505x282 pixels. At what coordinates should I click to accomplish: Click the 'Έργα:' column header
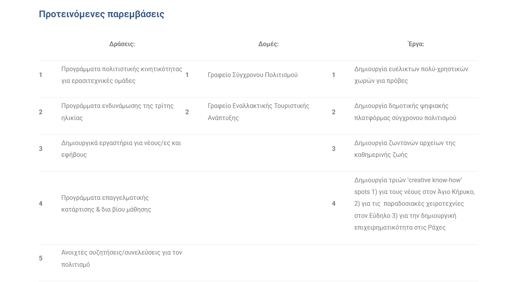click(x=416, y=44)
